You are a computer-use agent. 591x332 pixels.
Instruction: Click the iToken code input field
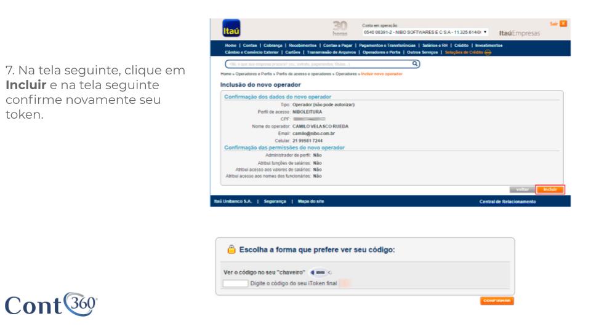[x=235, y=283]
